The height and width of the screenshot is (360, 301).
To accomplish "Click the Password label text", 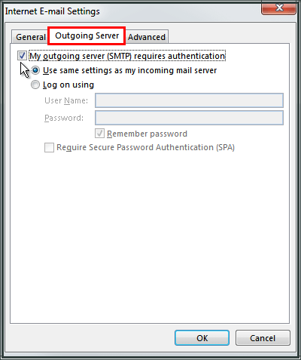I will coord(64,118).
